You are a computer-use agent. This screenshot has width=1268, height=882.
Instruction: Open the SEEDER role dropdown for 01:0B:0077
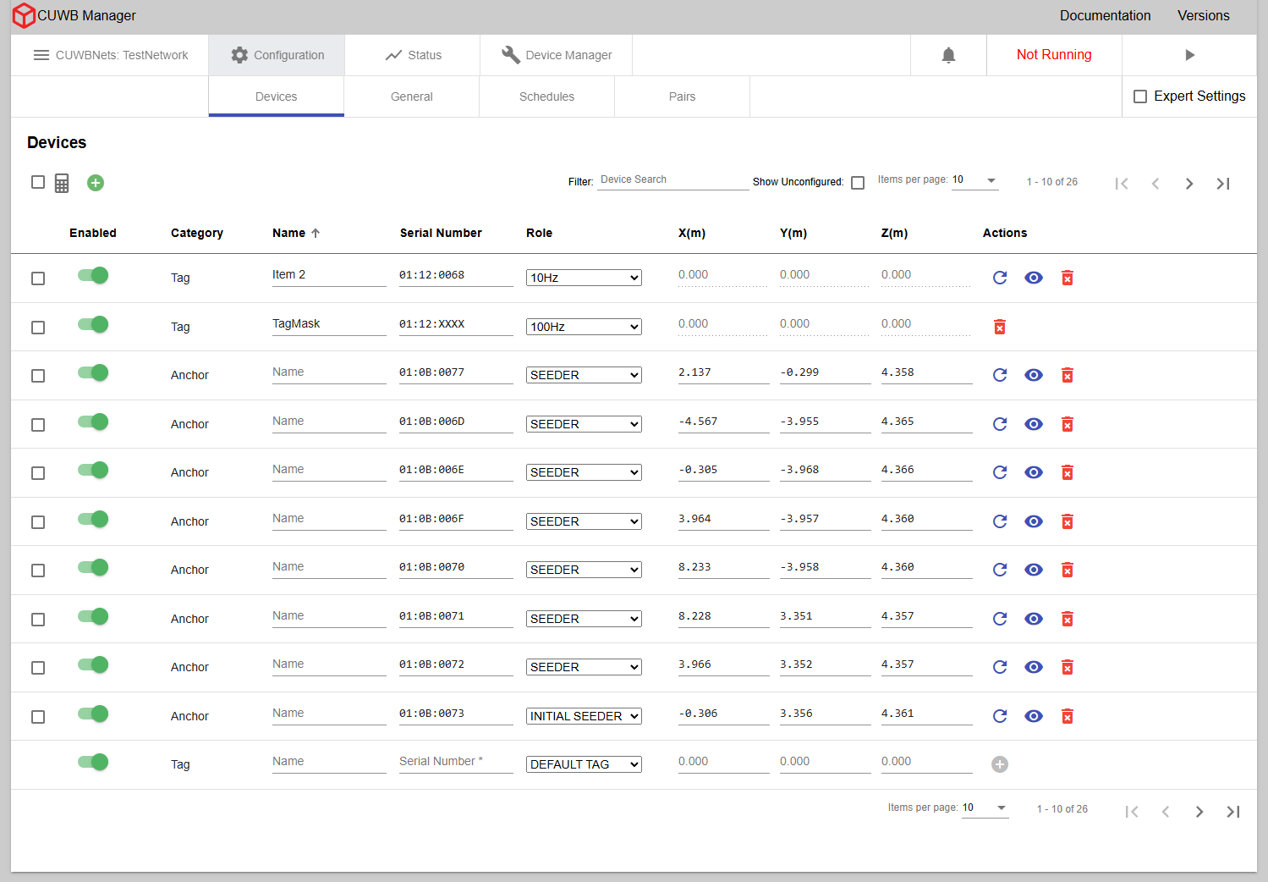click(584, 375)
